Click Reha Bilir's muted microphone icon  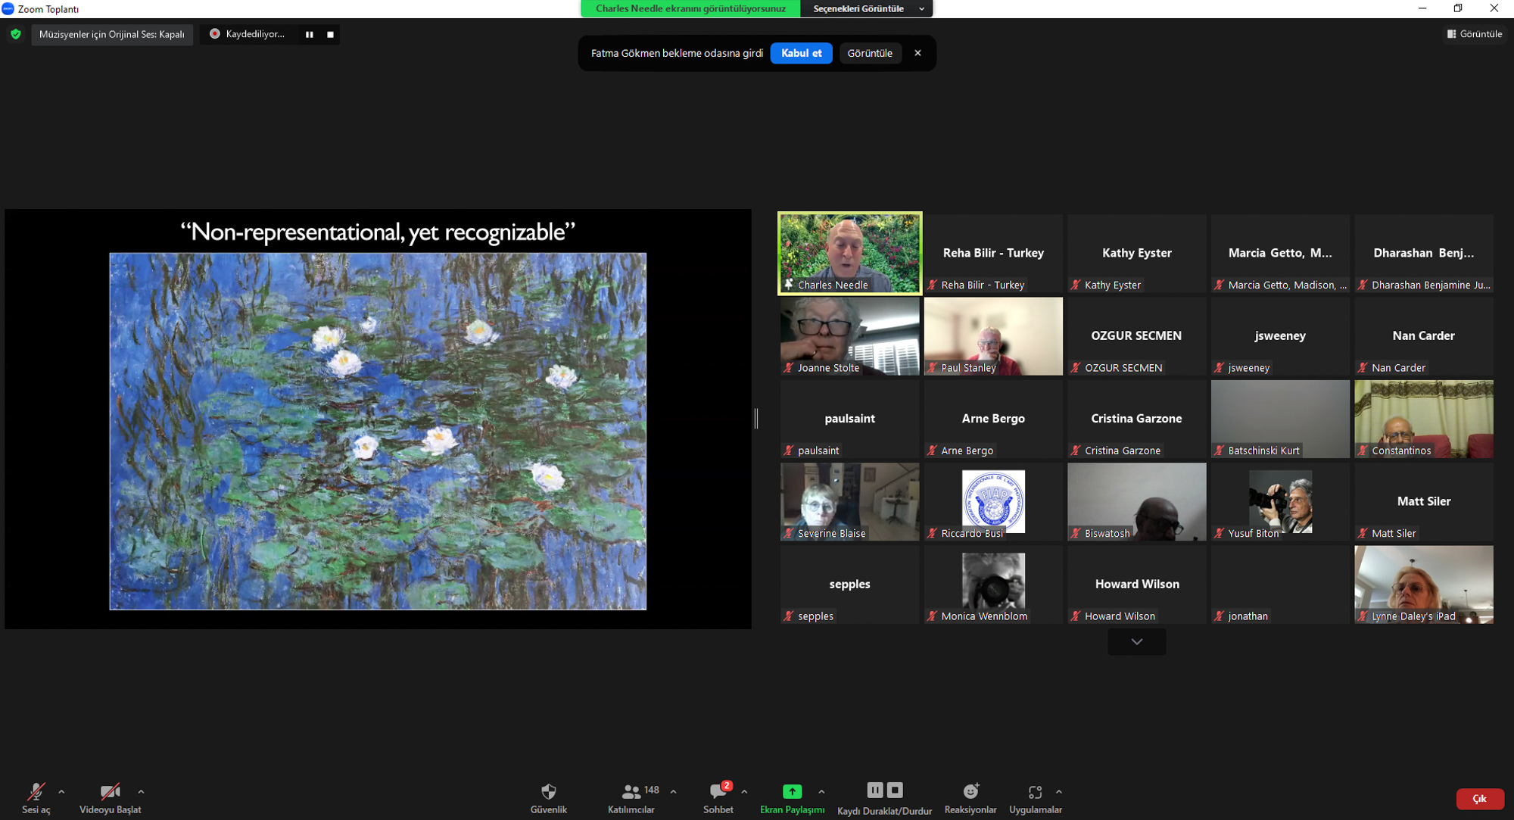(x=933, y=285)
